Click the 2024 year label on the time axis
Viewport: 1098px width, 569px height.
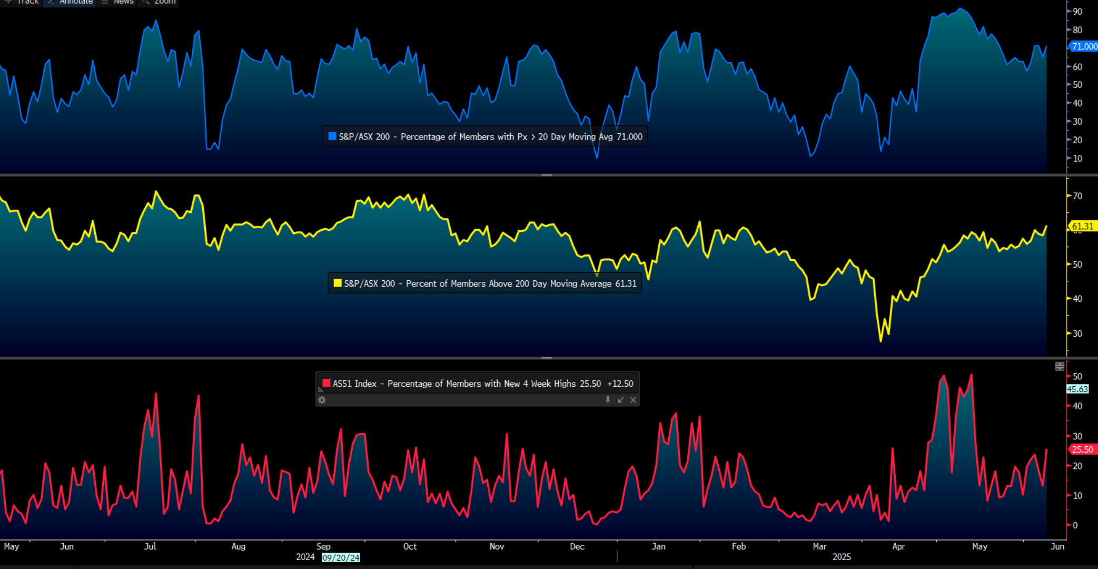pos(305,557)
